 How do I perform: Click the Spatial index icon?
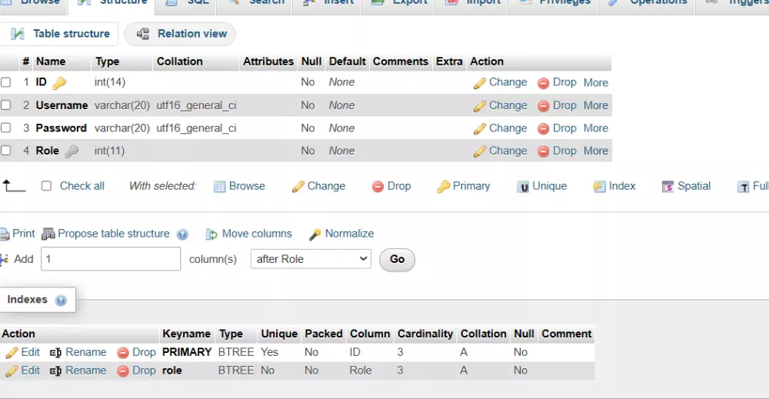tap(668, 187)
